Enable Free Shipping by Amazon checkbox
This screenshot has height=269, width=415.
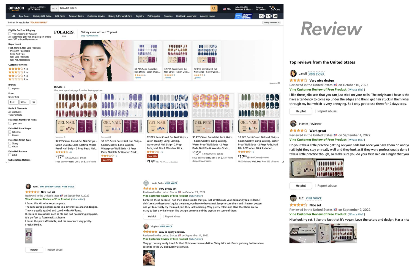point(10,34)
